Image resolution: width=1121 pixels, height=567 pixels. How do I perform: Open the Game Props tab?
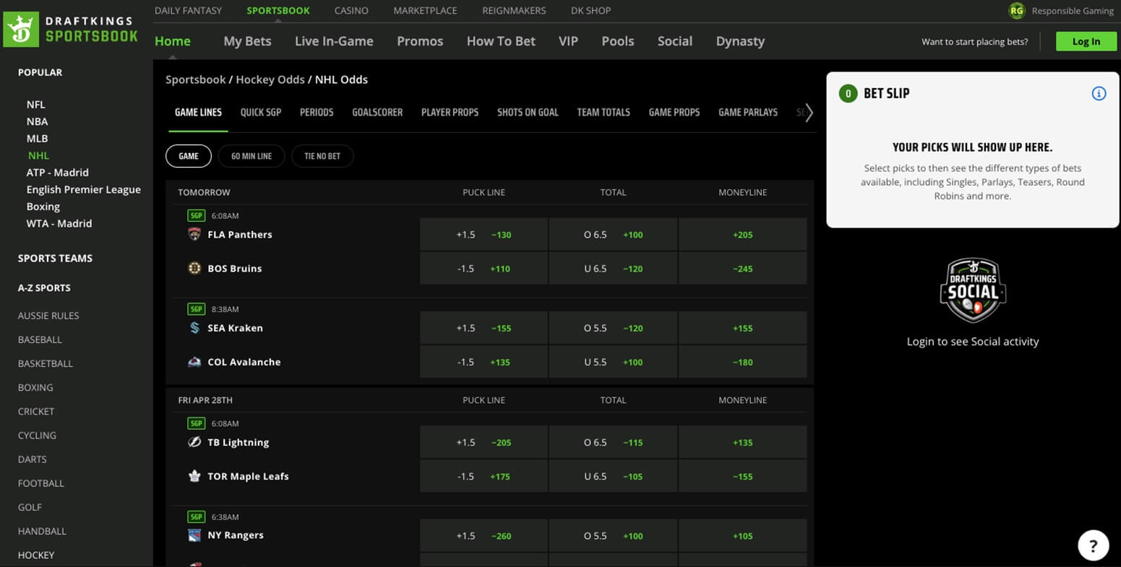coord(674,112)
